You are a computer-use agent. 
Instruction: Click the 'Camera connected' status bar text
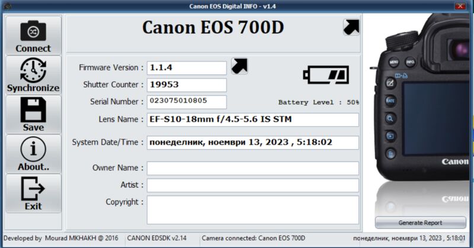254,239
